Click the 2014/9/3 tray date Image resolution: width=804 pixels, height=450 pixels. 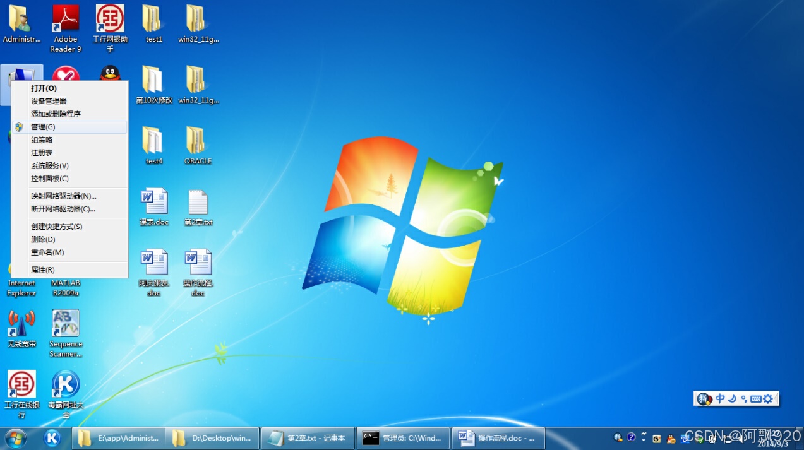coord(771,444)
